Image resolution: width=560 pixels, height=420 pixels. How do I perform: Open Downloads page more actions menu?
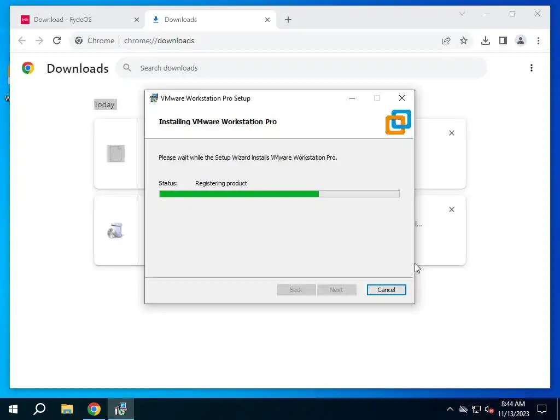532,68
